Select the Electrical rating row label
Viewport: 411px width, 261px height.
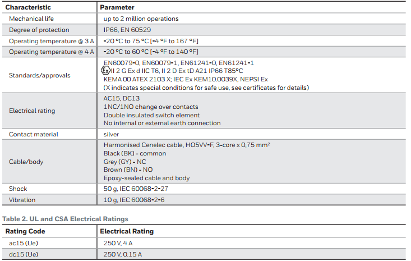[x=32, y=111]
